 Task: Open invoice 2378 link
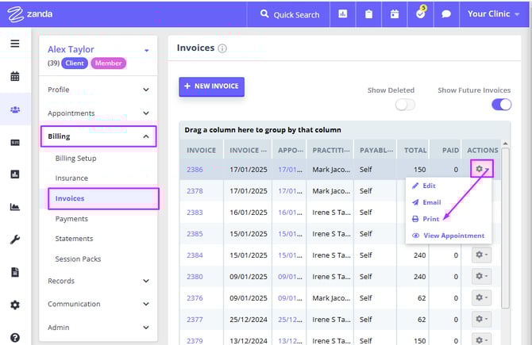click(195, 191)
